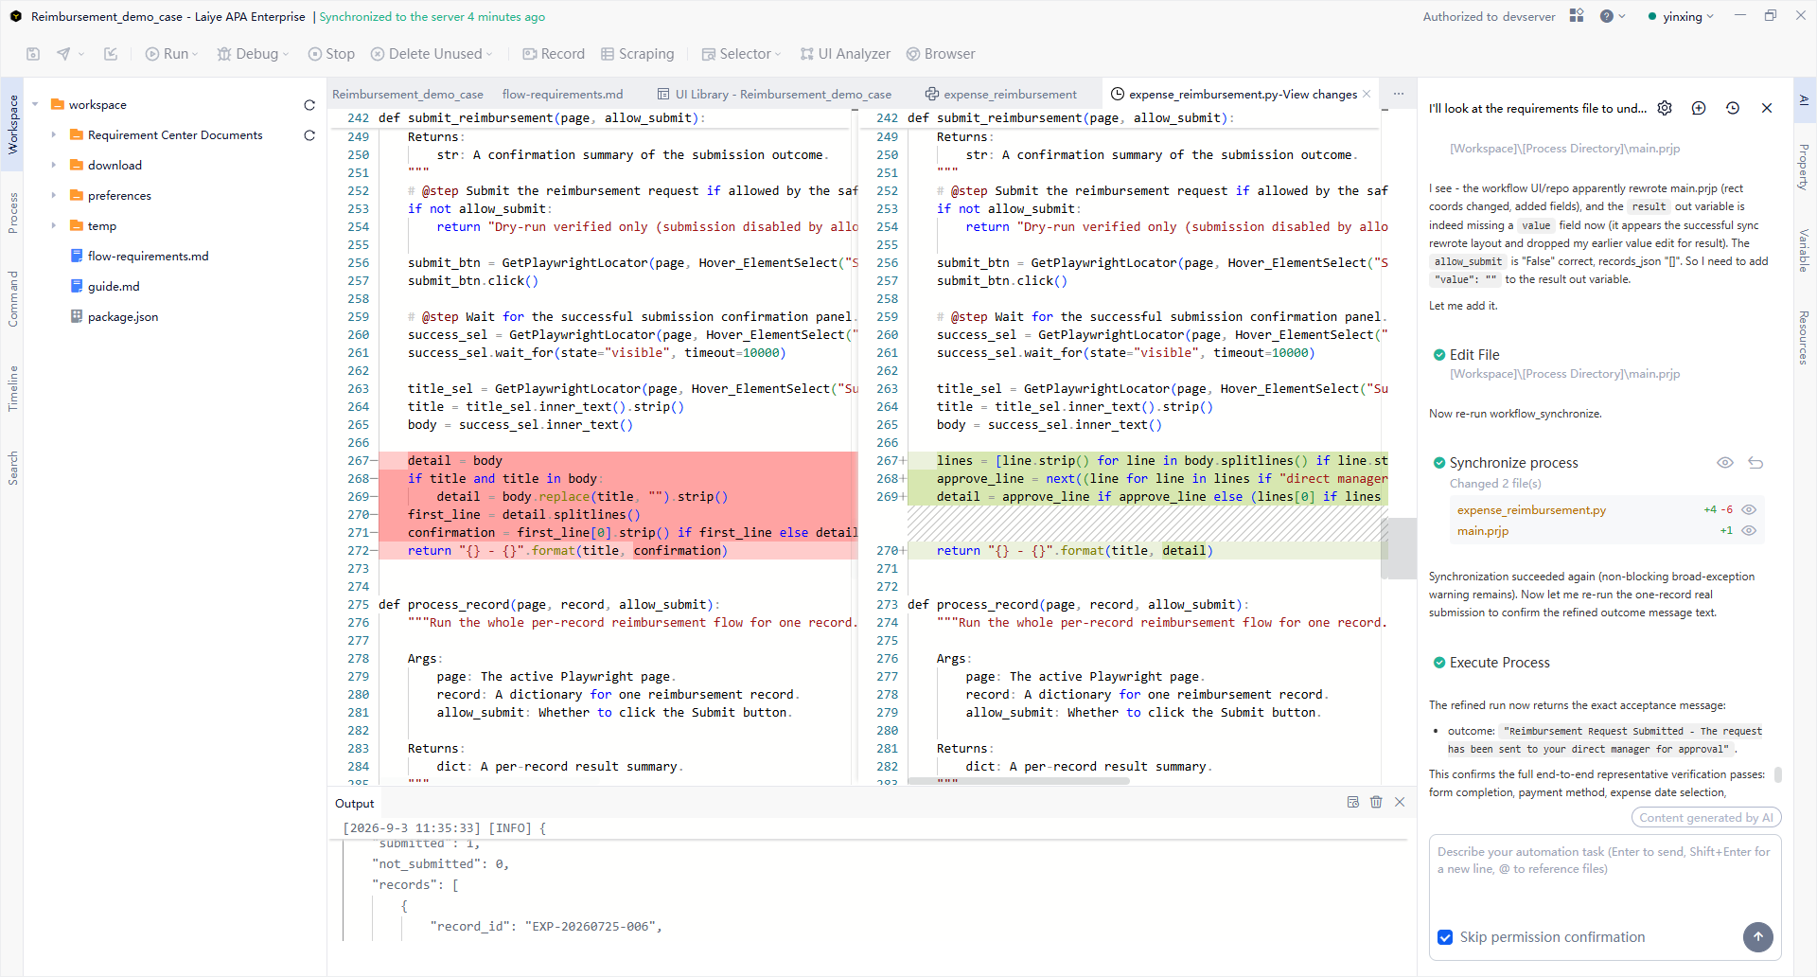
Task: Start a new AI chat
Action: click(1699, 108)
